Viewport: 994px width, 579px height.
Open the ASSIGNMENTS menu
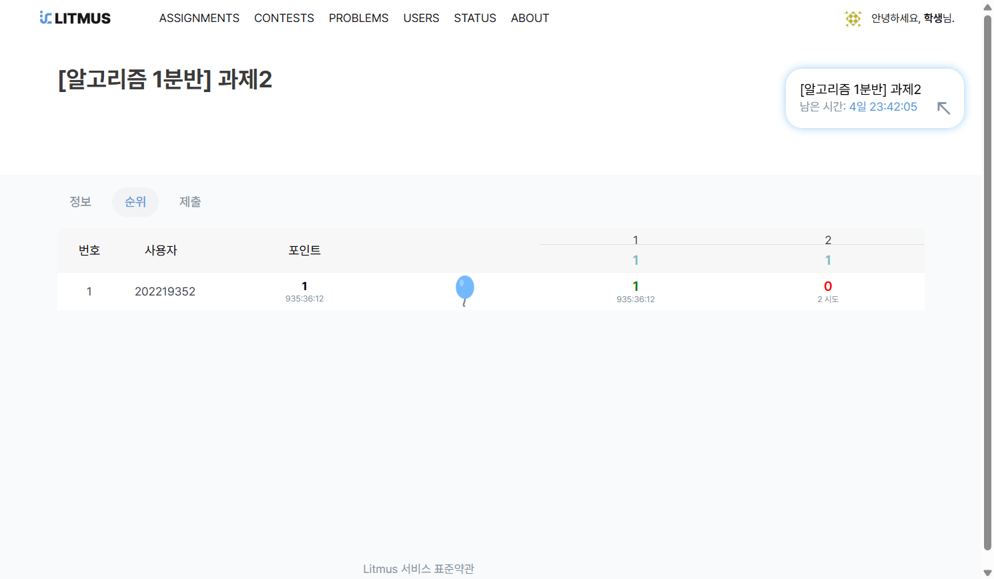click(199, 18)
